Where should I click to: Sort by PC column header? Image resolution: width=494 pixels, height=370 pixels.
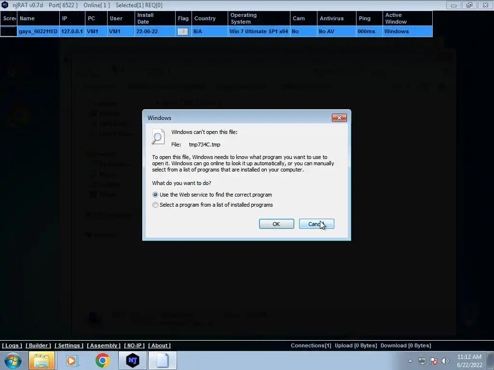click(96, 18)
